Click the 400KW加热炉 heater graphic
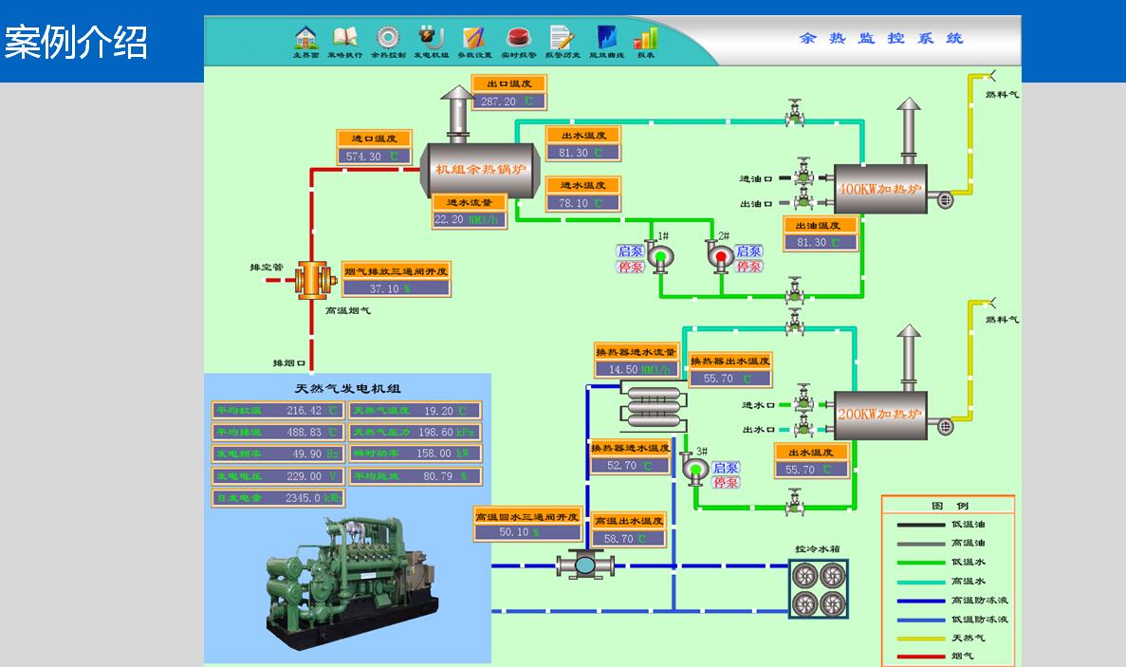The image size is (1126, 667). (880, 188)
